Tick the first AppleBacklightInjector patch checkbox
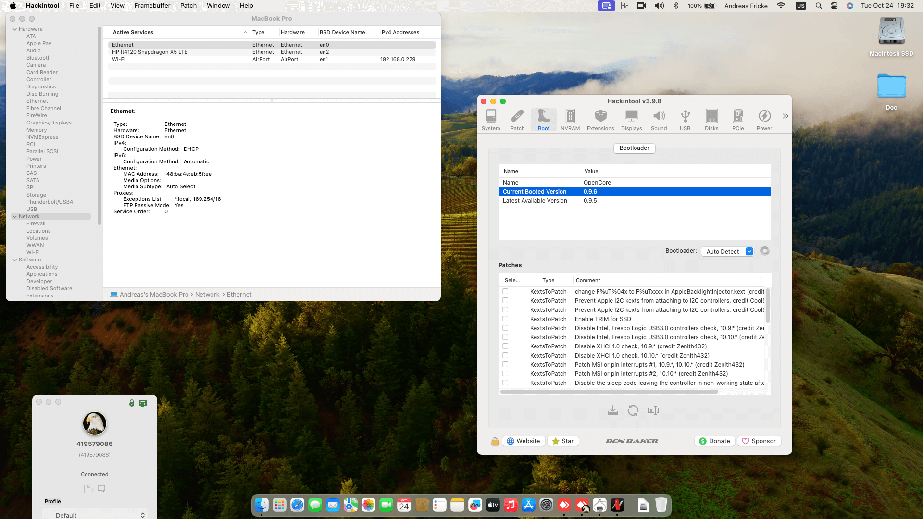The height and width of the screenshot is (519, 923). (x=505, y=291)
